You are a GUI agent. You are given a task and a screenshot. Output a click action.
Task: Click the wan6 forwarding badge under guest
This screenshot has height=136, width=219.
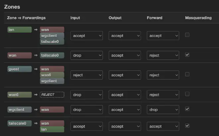pos(52,75)
